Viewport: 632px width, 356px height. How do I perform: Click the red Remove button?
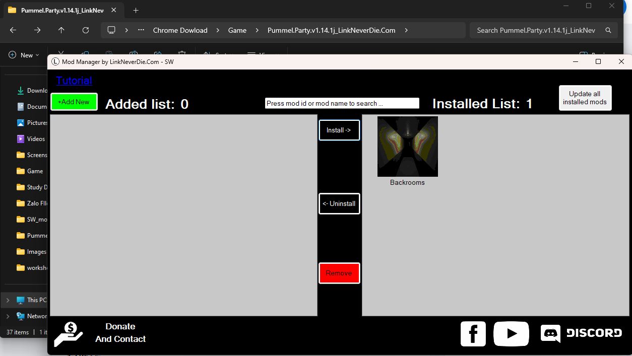(339, 273)
